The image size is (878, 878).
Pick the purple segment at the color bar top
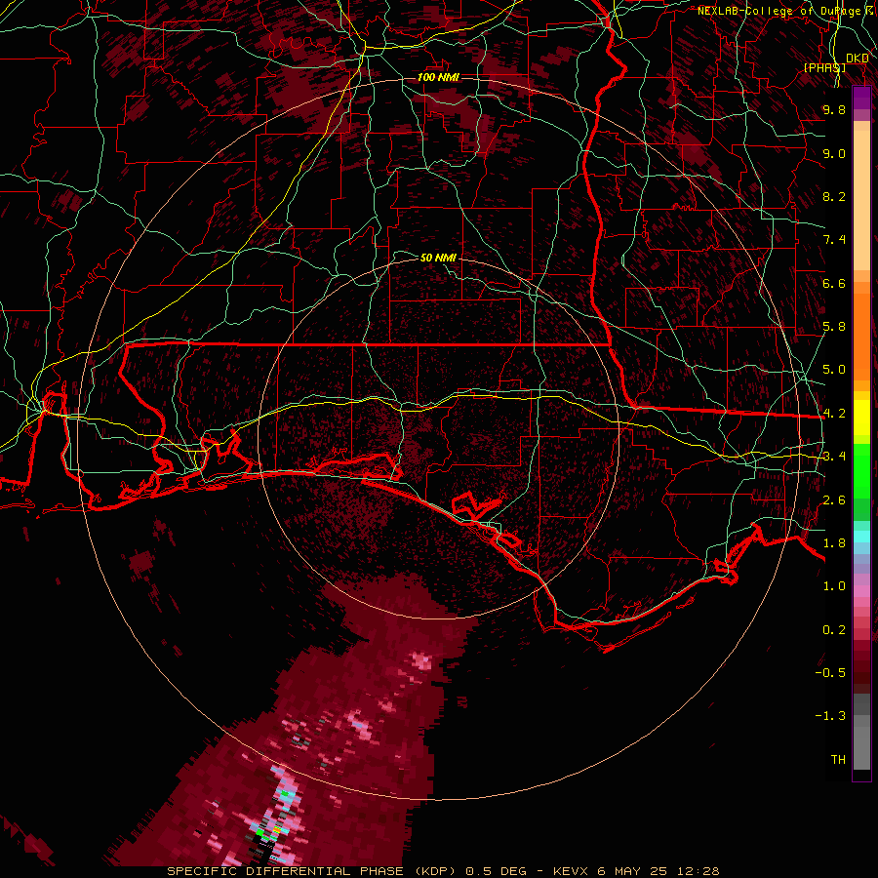861,98
